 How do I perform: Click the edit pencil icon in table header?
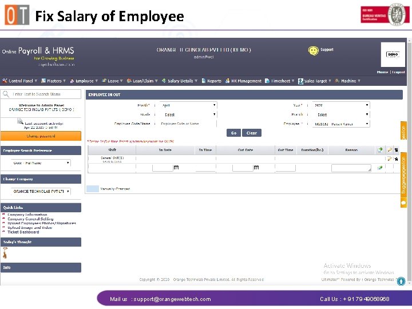click(x=390, y=150)
